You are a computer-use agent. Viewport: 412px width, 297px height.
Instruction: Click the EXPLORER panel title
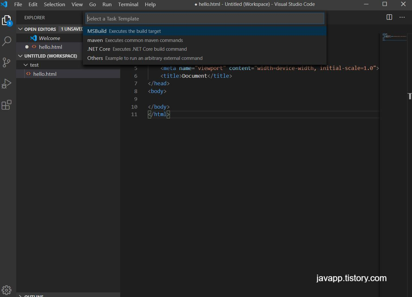pyautogui.click(x=35, y=18)
